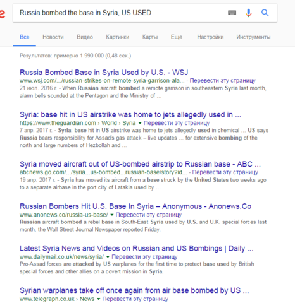Image resolution: width=295 pixels, height=303 pixels.
Task: Click Guardian snippet dated 7 апр. 2017
Action: pyautogui.click(x=144, y=138)
